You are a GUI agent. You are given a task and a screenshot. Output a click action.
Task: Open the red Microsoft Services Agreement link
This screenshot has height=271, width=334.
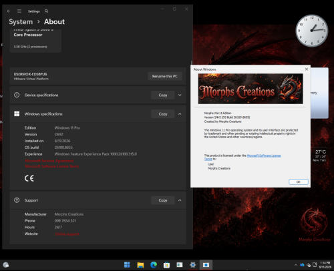[49, 161]
